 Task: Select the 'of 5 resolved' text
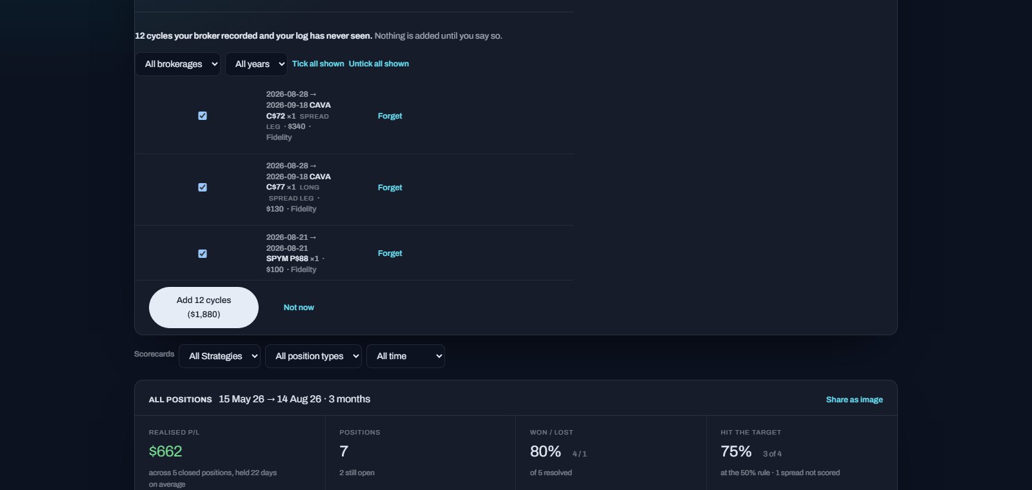click(x=551, y=473)
